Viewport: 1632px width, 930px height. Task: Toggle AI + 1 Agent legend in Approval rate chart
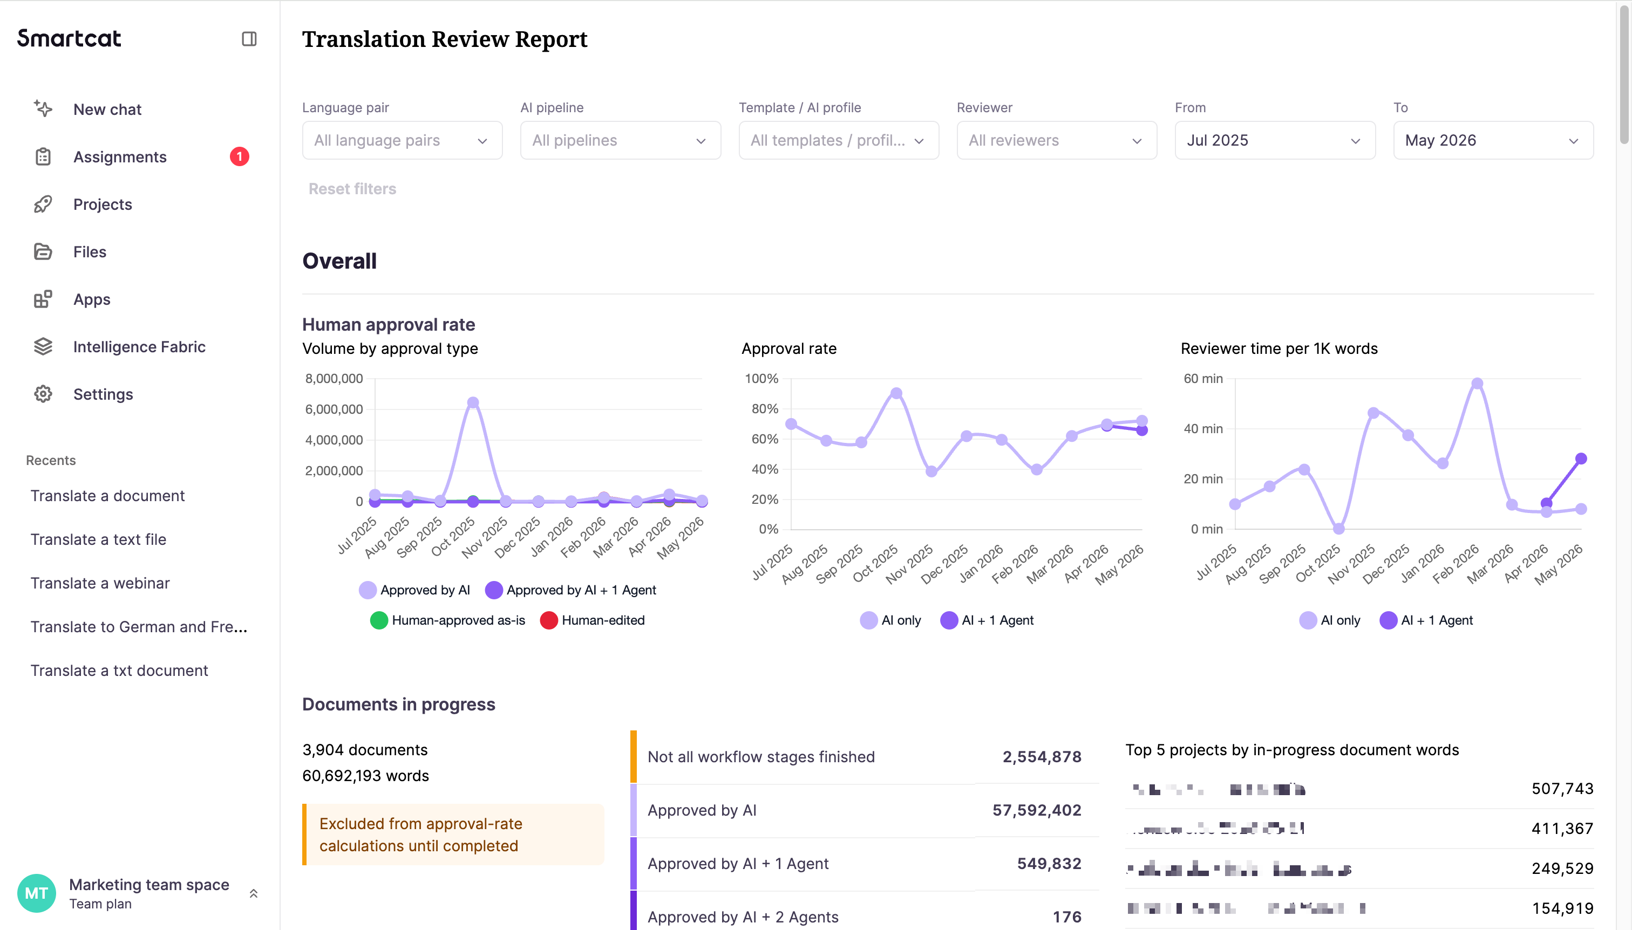click(987, 620)
